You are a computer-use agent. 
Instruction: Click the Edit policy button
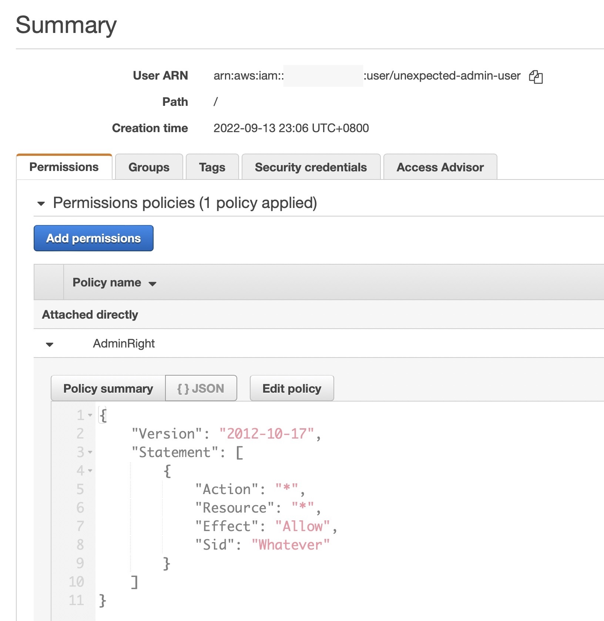tap(292, 388)
